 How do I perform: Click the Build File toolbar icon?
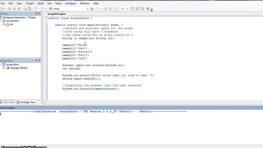(106, 9)
